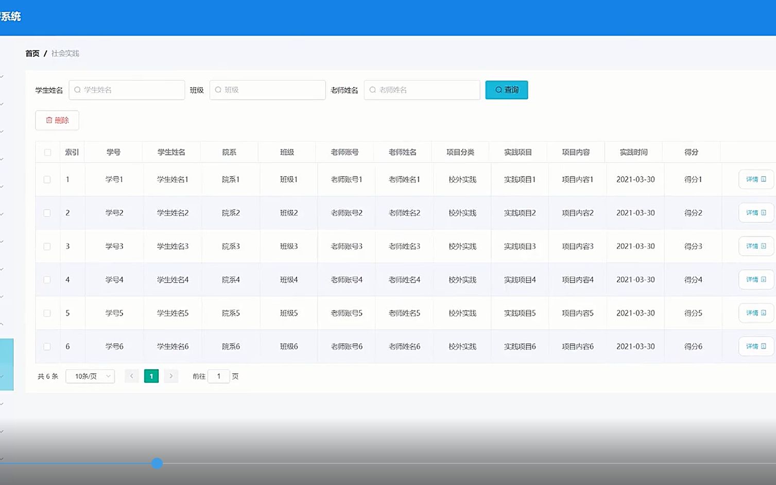Click the 共 6 条 total count text
Screen dimensions: 776x485
point(48,376)
